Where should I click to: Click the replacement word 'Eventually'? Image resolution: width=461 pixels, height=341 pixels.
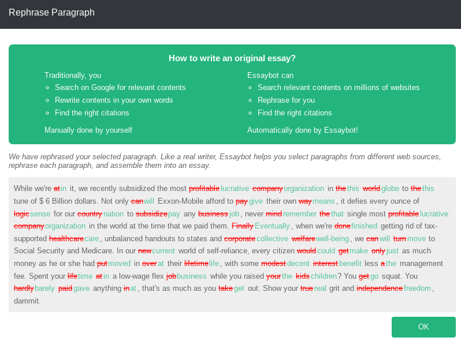point(272,226)
